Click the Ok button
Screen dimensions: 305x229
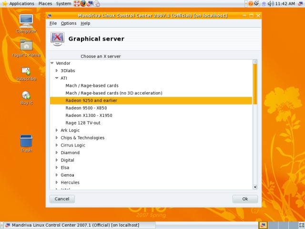click(x=245, y=199)
